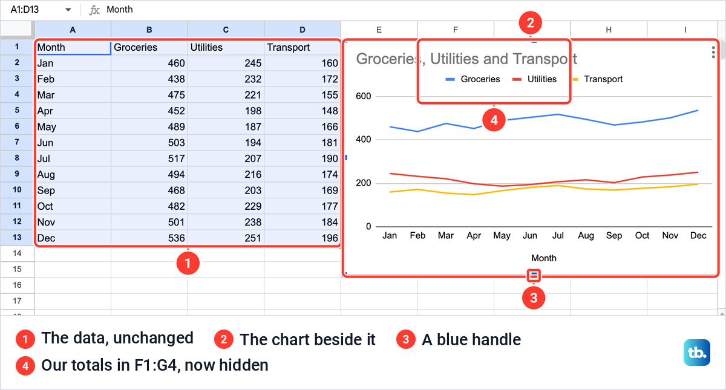Select column B header
The height and width of the screenshot is (390, 726).
149,29
